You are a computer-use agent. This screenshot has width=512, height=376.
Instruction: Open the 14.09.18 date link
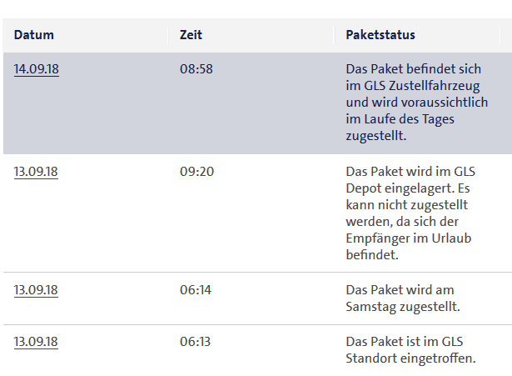[36, 69]
